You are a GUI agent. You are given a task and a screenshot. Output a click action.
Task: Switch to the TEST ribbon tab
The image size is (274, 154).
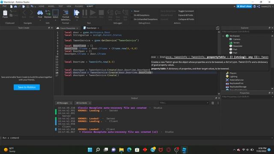(x=61, y=6)
